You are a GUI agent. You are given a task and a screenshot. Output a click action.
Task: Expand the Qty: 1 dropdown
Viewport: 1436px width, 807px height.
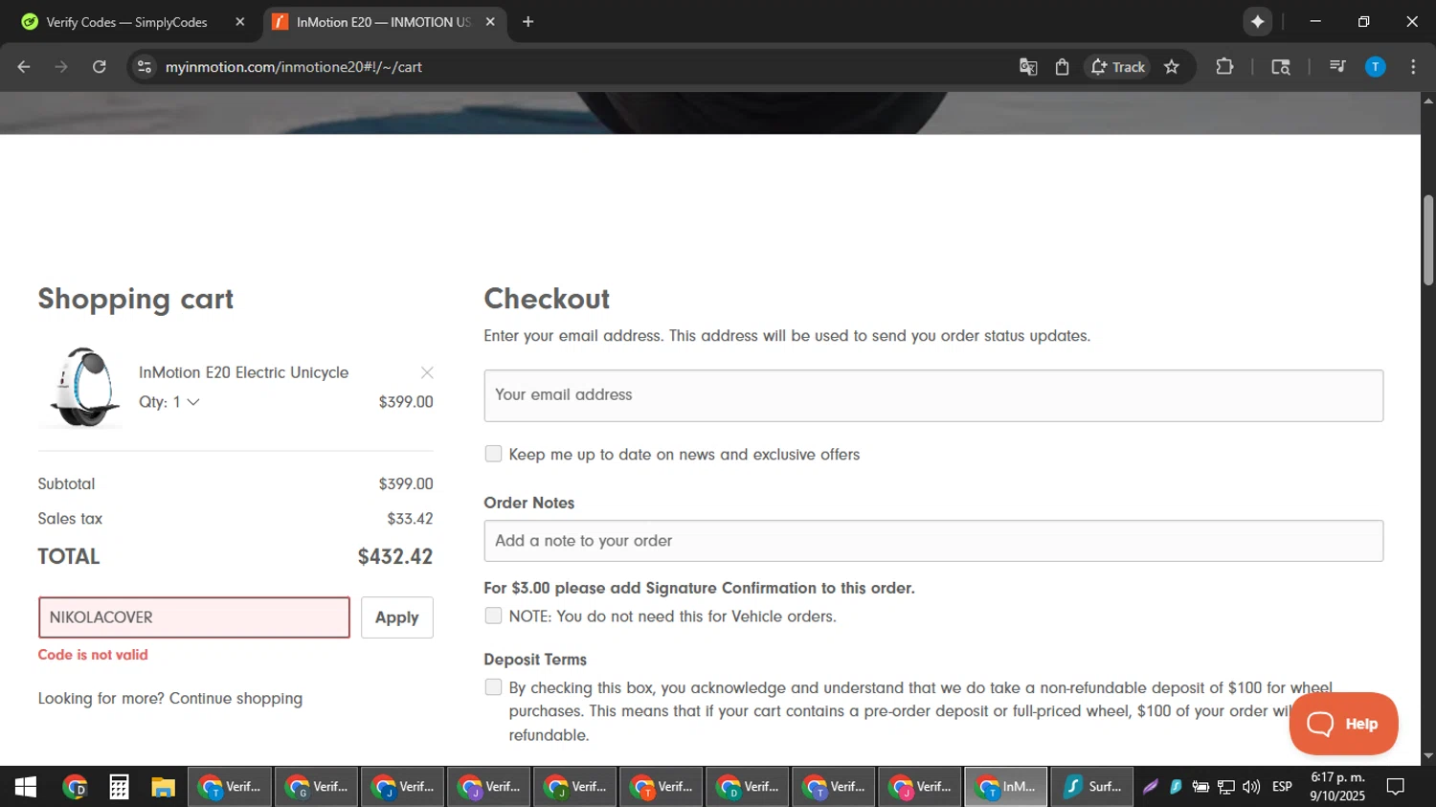tap(169, 402)
